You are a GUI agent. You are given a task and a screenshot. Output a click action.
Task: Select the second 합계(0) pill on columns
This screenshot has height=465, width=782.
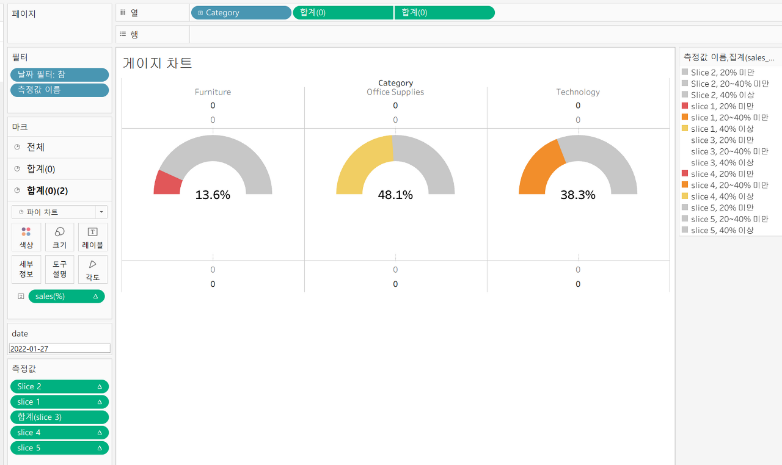pos(445,13)
